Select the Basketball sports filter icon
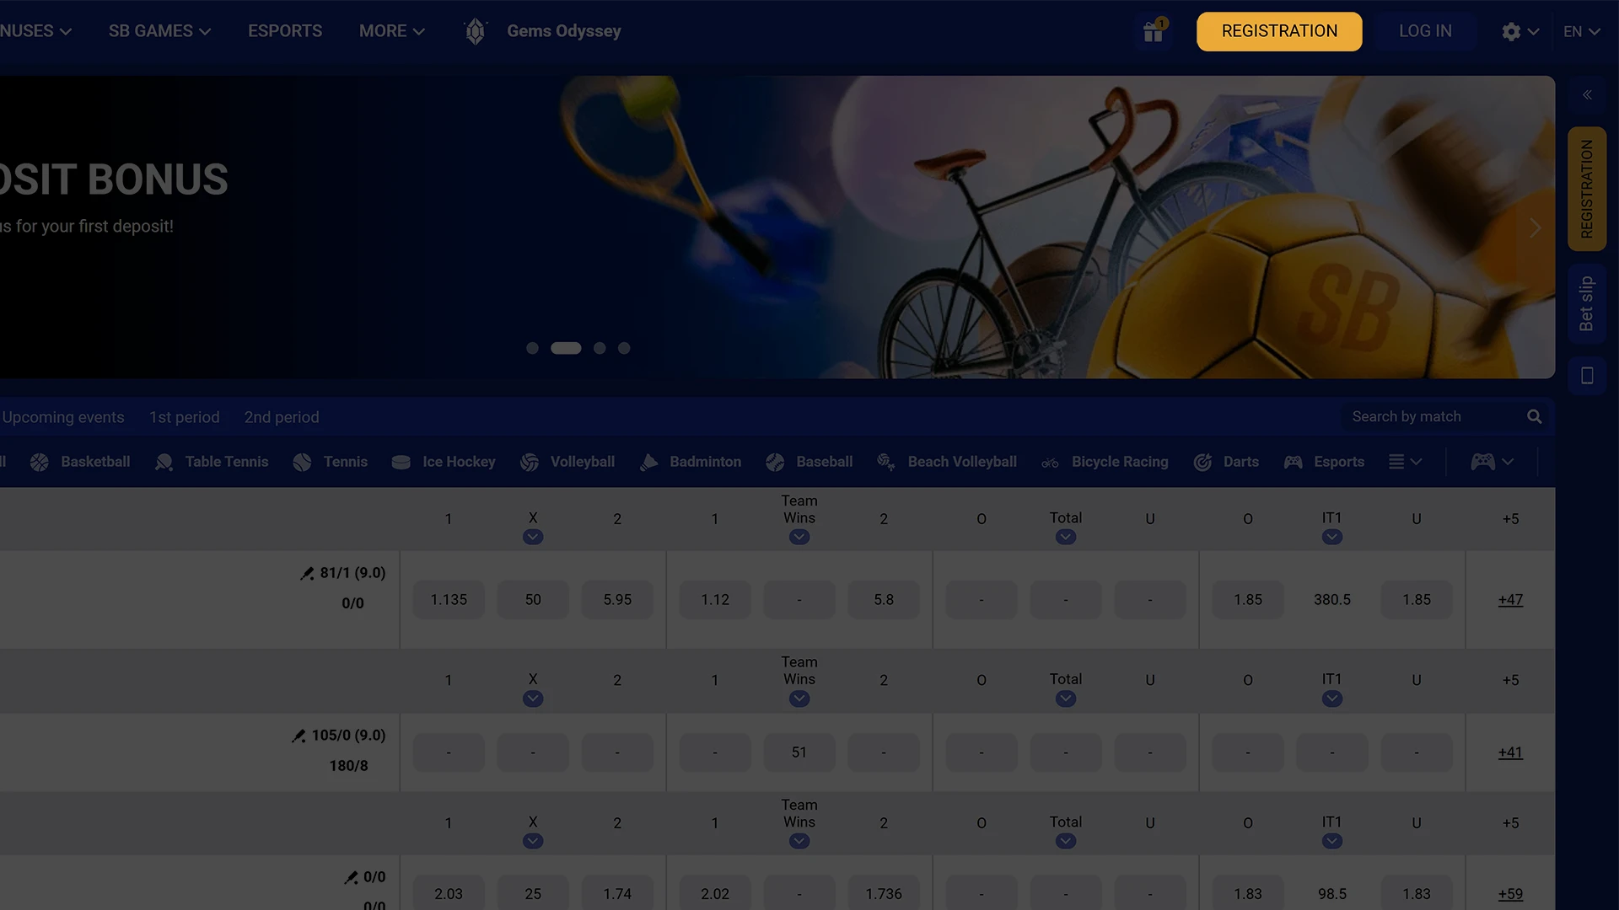The height and width of the screenshot is (910, 1619). pyautogui.click(x=39, y=462)
